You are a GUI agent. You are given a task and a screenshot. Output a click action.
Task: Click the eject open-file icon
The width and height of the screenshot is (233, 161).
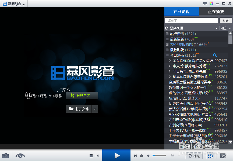point(142,156)
